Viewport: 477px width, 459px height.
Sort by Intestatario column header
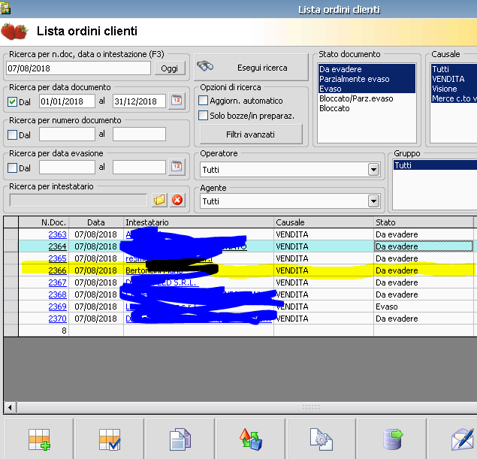coord(198,222)
